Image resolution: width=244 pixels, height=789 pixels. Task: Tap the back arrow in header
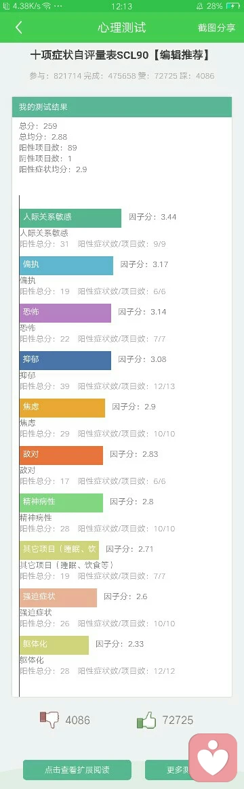point(18,27)
